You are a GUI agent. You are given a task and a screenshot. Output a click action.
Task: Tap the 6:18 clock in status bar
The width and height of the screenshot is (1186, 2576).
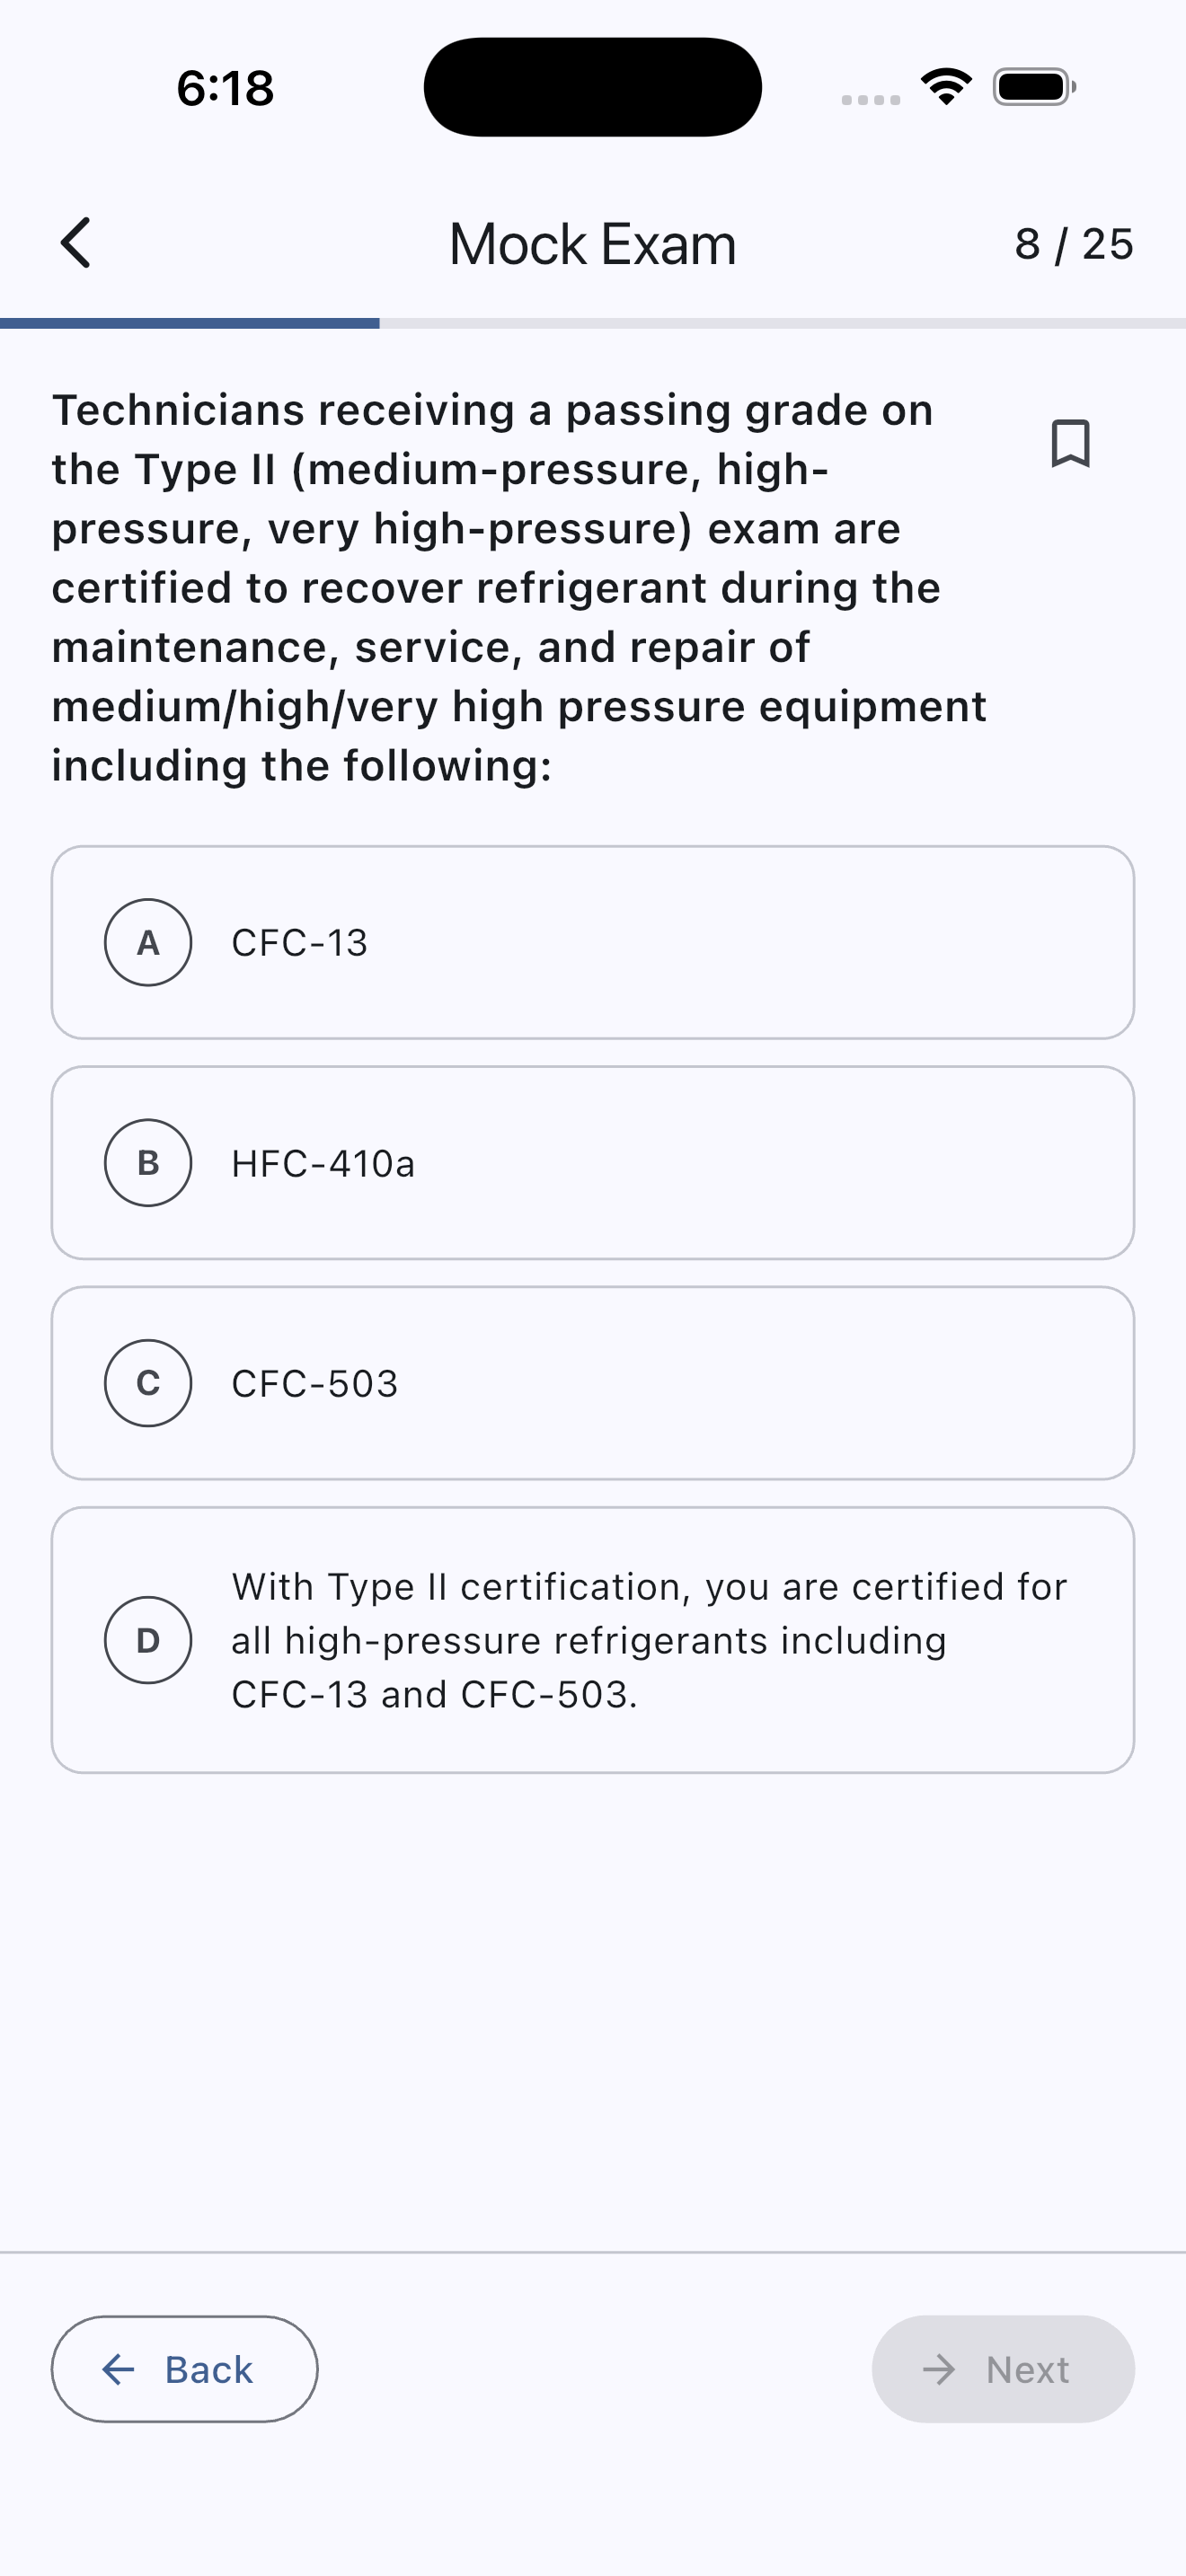[225, 88]
